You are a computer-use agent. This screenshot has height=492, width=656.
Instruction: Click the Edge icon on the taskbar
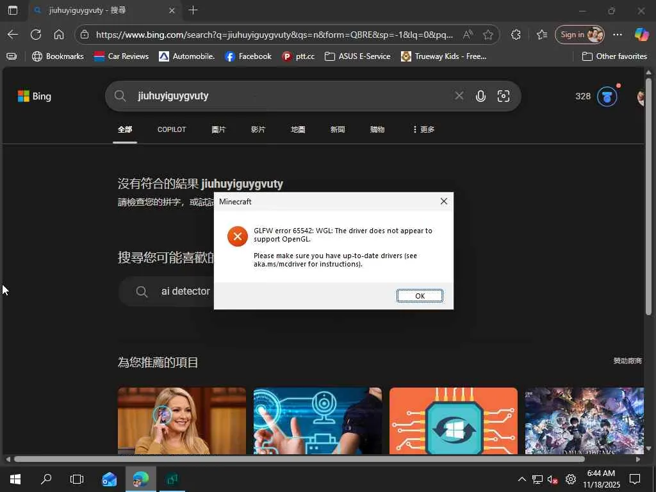(x=140, y=479)
